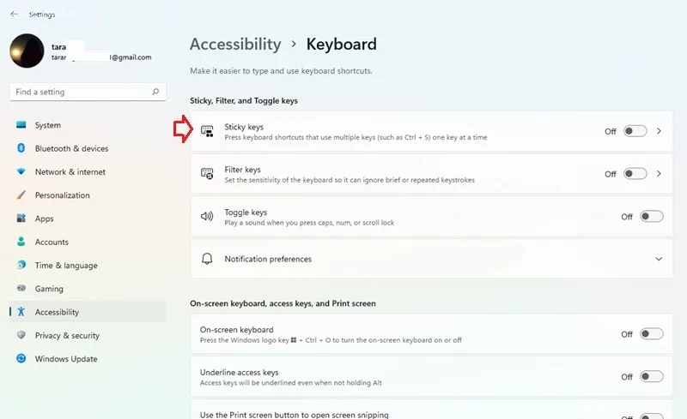This screenshot has width=687, height=419.
Task: Click the search magnifier icon
Action: coord(155,92)
